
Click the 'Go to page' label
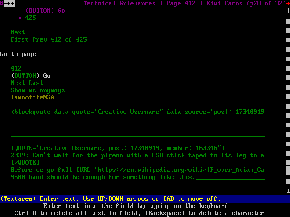18,54
